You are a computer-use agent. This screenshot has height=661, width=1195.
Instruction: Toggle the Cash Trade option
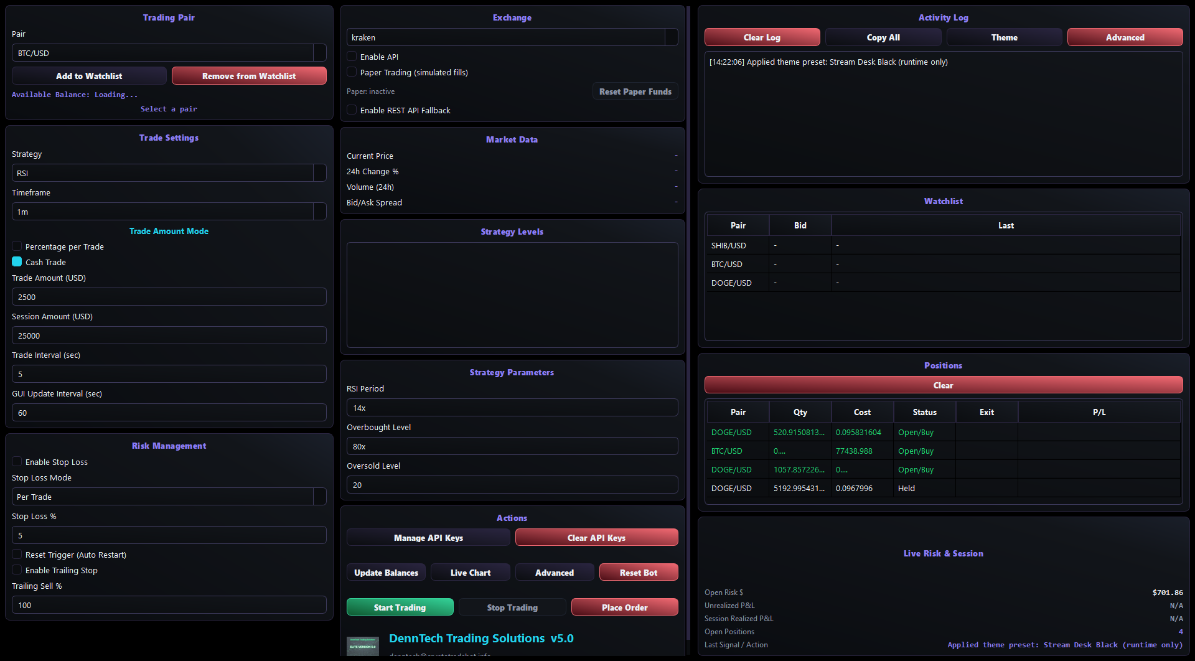point(17,262)
